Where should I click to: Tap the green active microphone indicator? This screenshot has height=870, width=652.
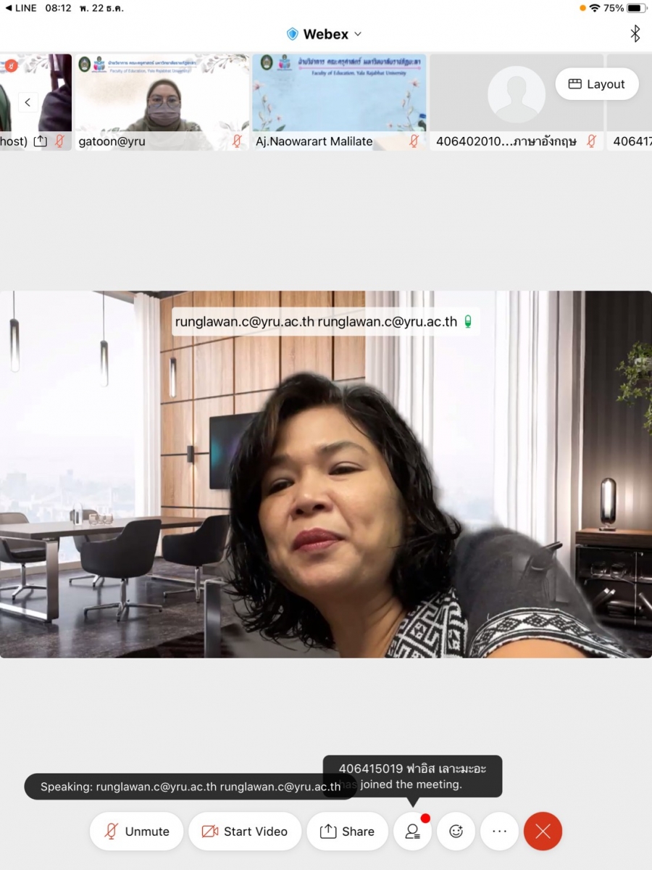click(x=468, y=322)
